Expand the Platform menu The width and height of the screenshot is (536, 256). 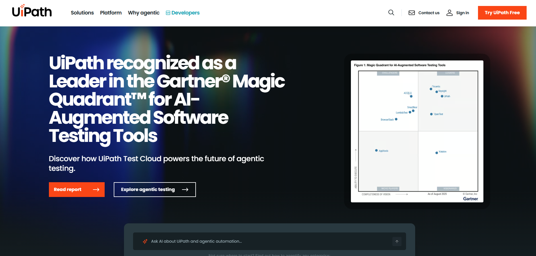click(x=111, y=13)
